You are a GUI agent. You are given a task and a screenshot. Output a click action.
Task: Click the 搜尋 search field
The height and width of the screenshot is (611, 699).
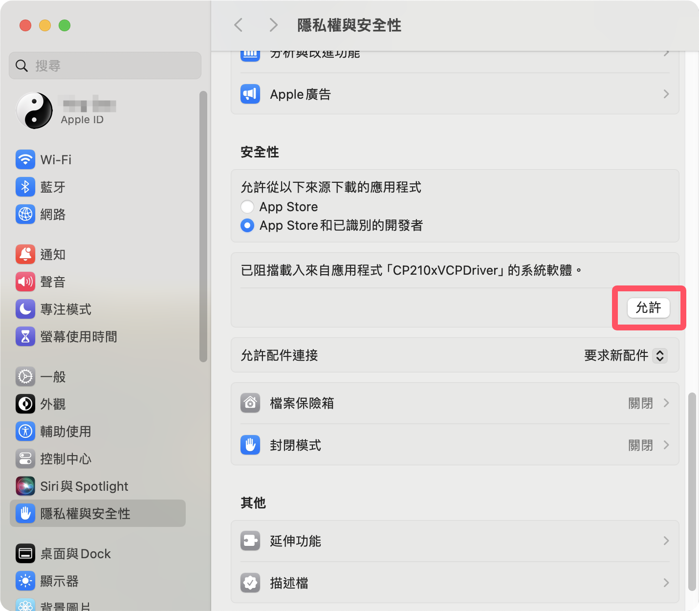[105, 65]
